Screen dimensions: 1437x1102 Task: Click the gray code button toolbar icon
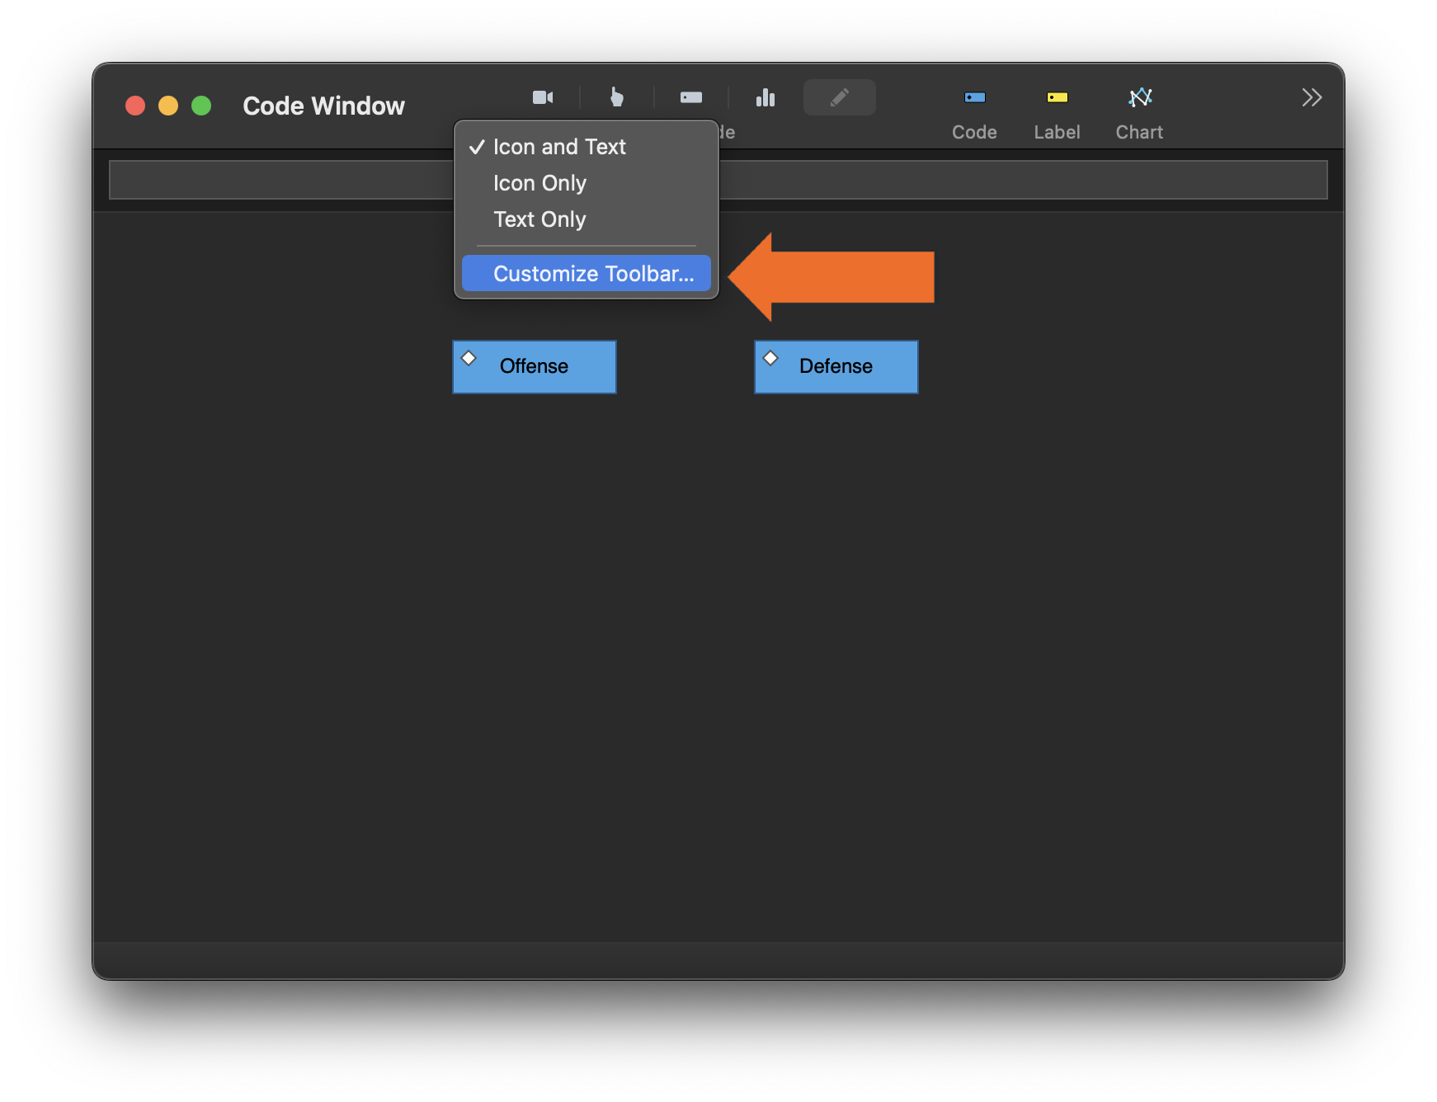point(690,98)
